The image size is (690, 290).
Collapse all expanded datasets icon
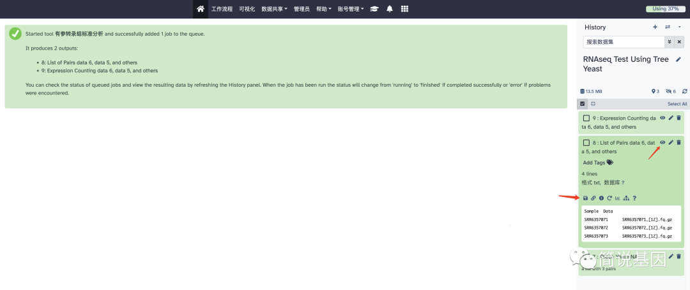tap(593, 104)
